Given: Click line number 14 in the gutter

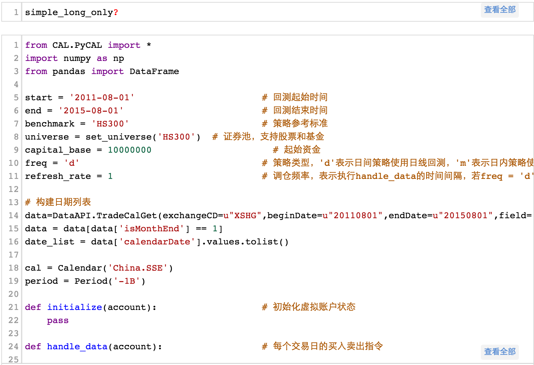Looking at the screenshot, I should 13,216.
